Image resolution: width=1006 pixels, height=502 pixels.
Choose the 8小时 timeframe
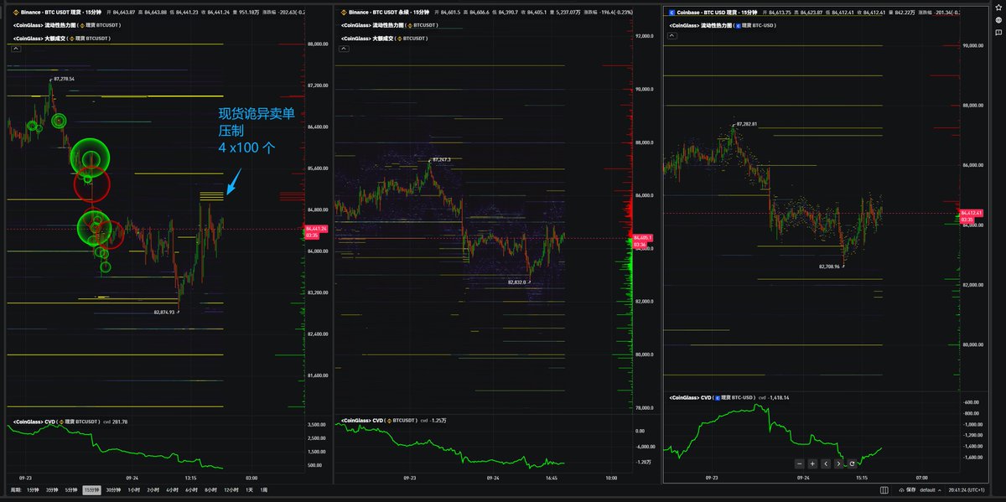pyautogui.click(x=211, y=489)
